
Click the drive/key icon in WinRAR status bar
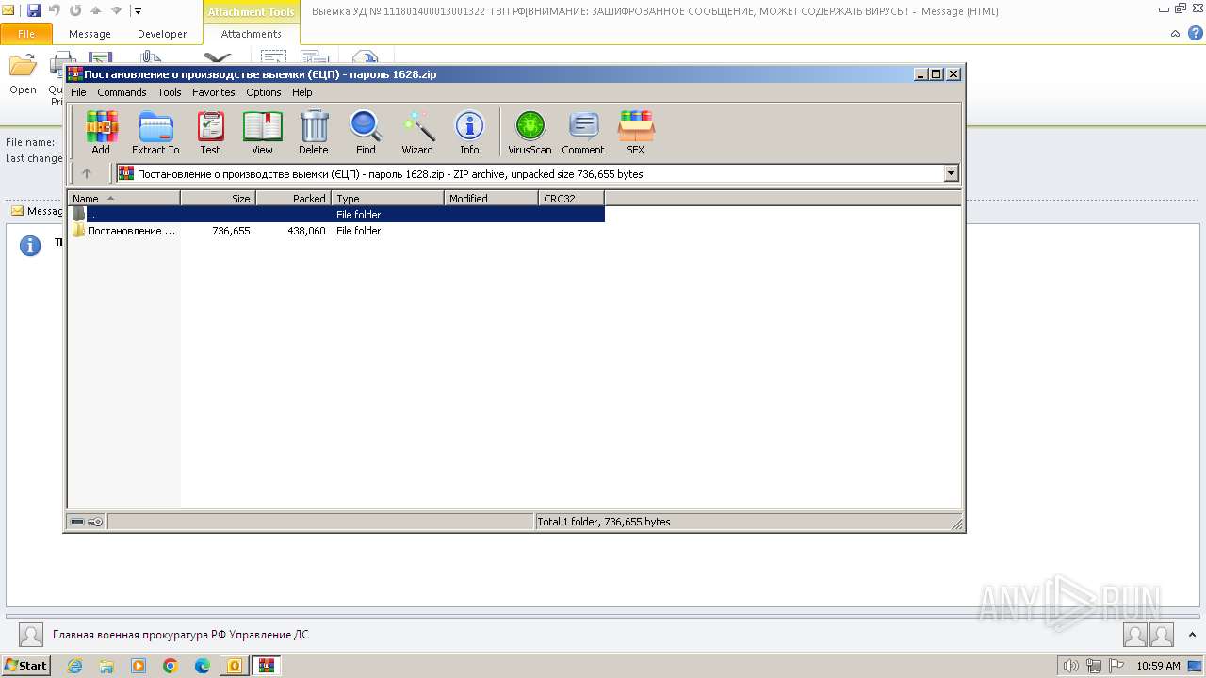(x=87, y=522)
